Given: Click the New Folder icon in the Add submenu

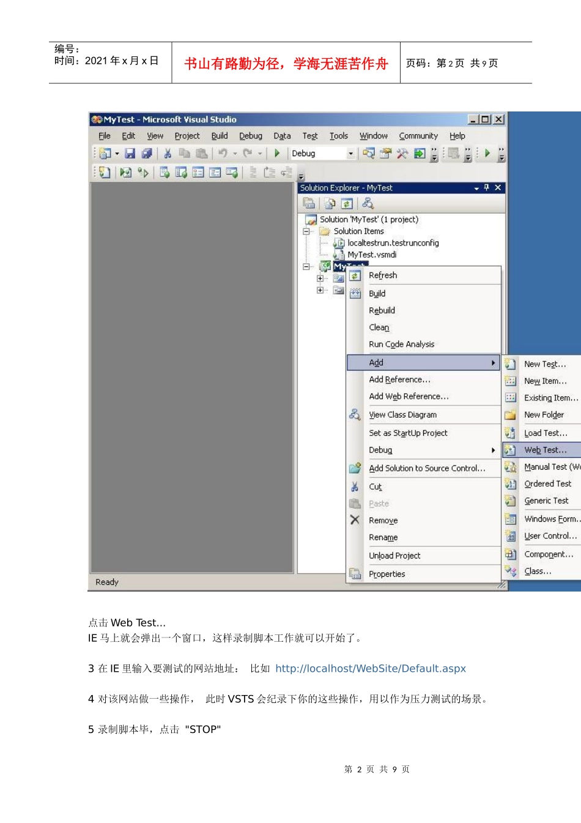Looking at the screenshot, I should (x=510, y=415).
